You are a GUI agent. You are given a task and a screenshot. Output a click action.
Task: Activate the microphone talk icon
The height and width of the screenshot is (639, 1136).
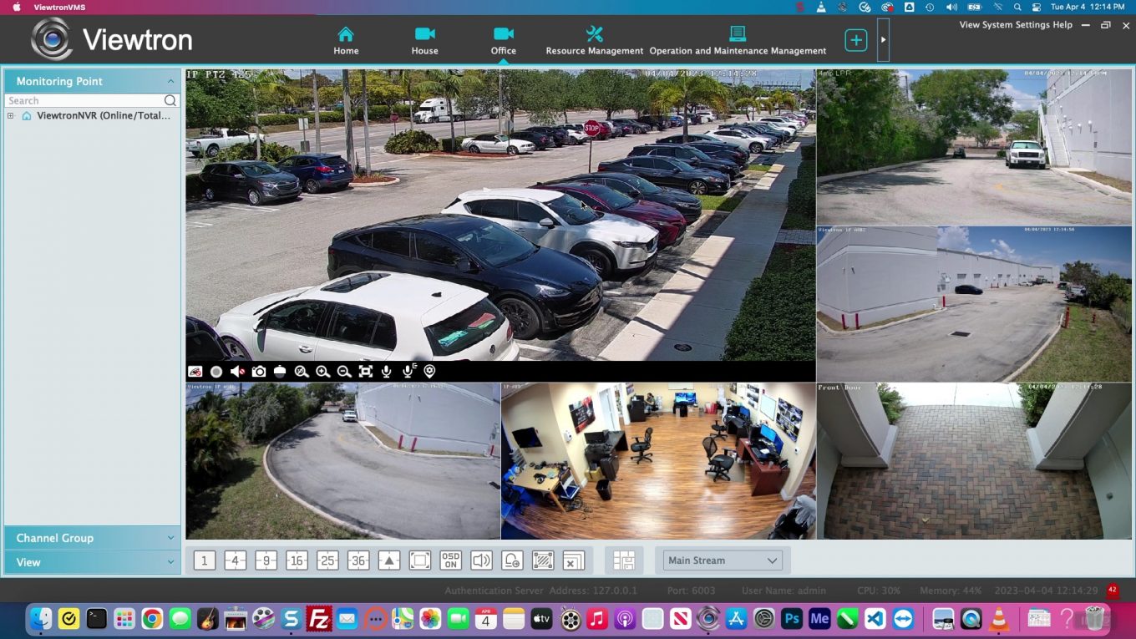pos(386,372)
